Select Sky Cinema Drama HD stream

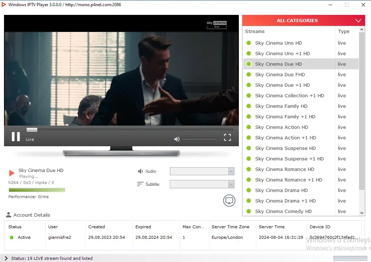pos(301,191)
